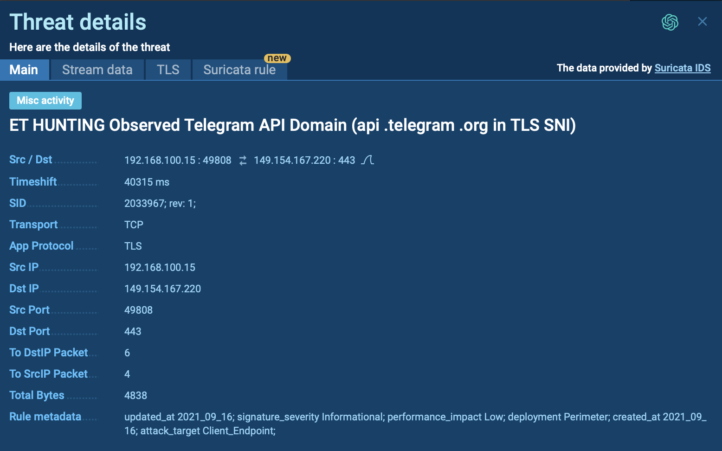Click the Threat details heading

point(78,22)
